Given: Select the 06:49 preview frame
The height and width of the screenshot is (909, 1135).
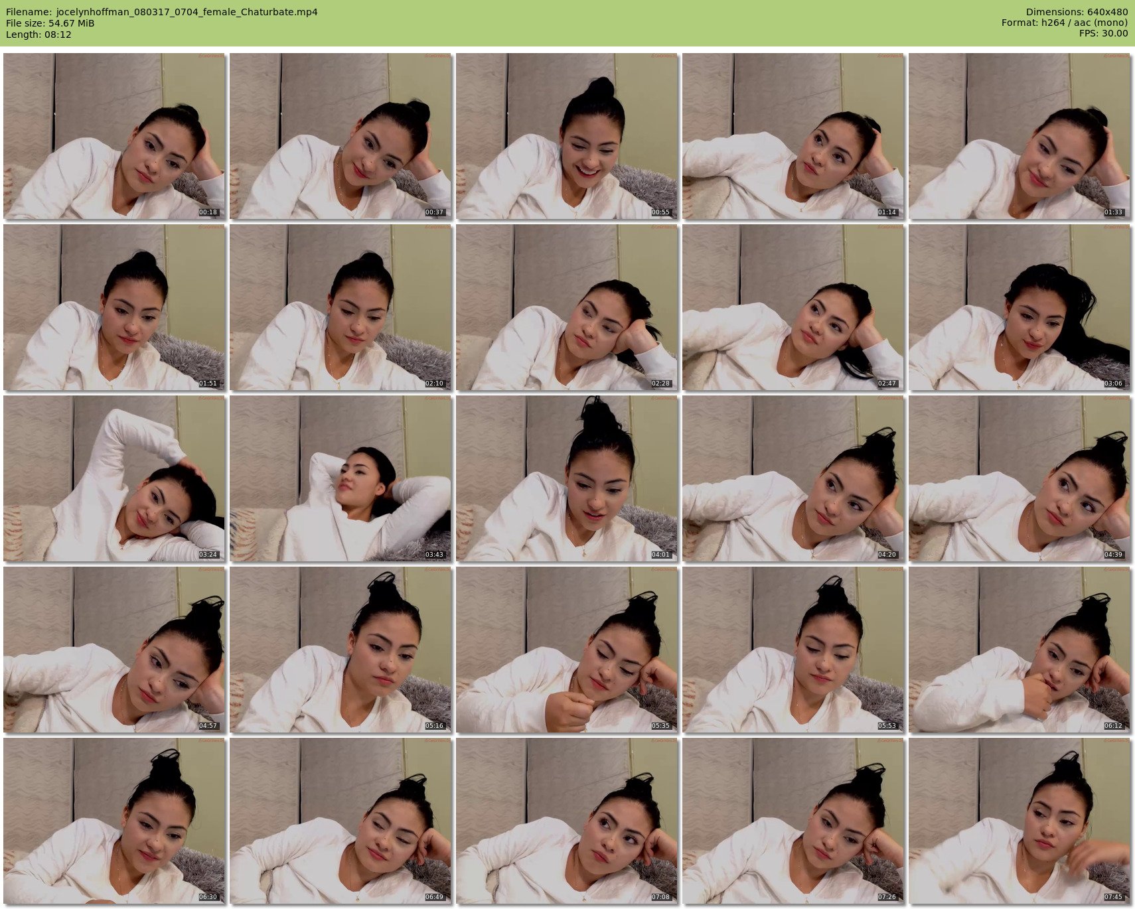Looking at the screenshot, I should [340, 821].
